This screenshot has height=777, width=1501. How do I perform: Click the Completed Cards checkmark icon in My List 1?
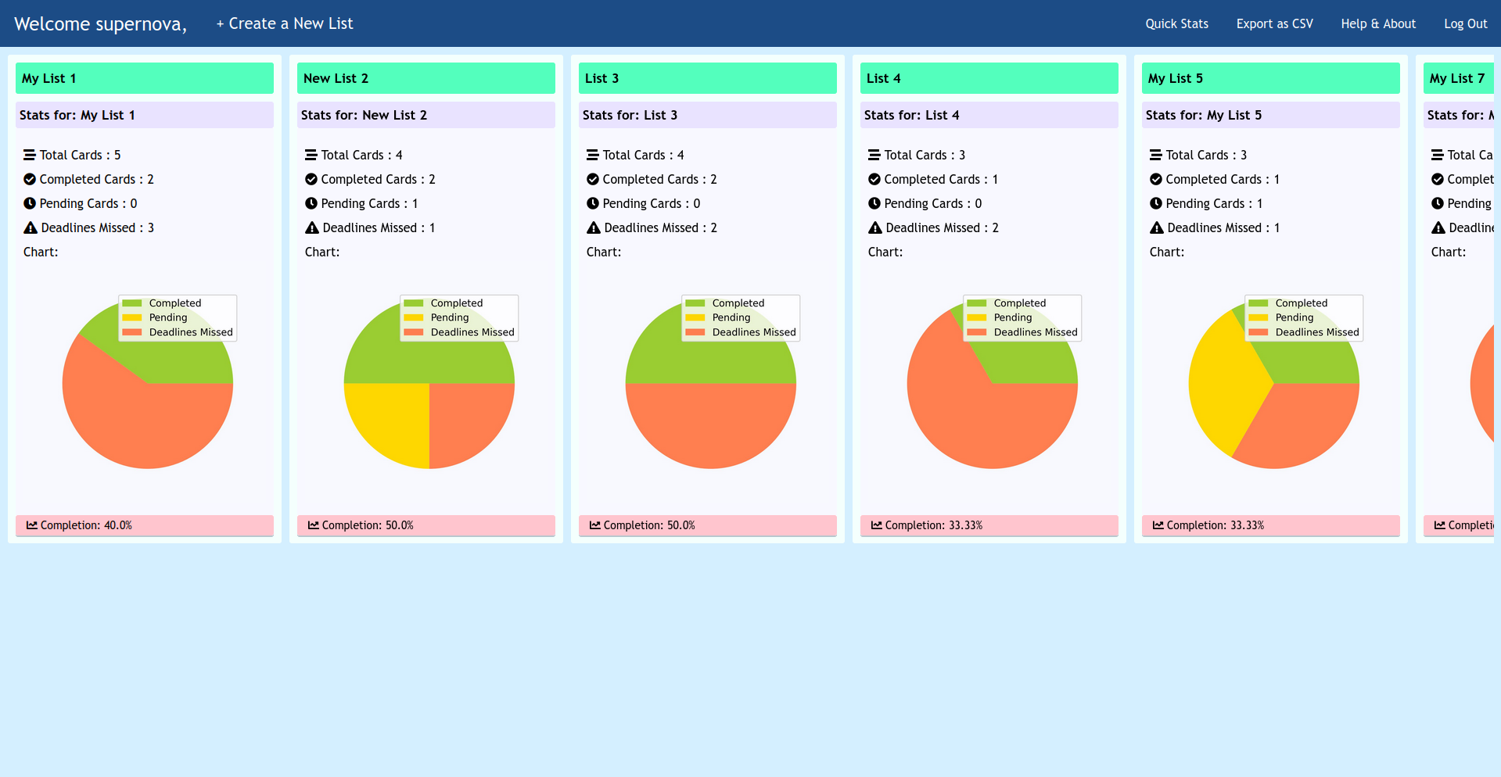point(30,179)
